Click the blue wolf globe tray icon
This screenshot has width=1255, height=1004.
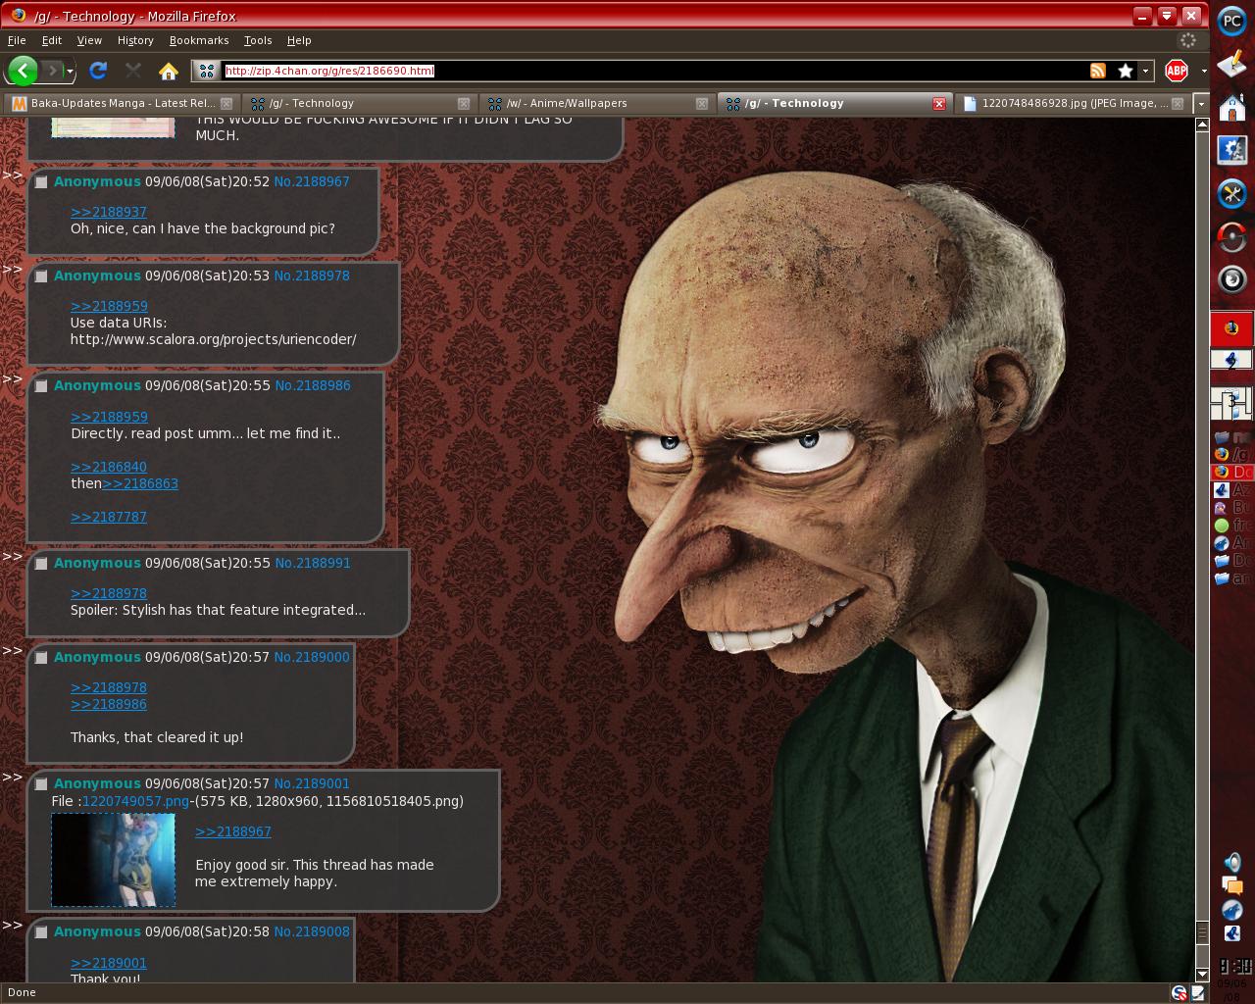pos(1231,910)
